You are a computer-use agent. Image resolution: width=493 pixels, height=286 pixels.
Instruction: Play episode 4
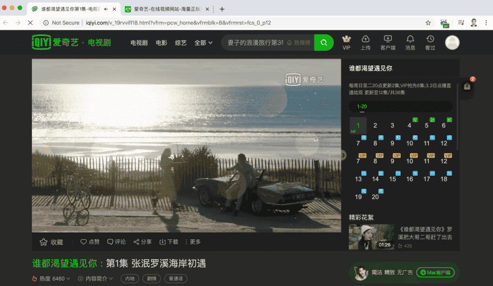click(409, 125)
